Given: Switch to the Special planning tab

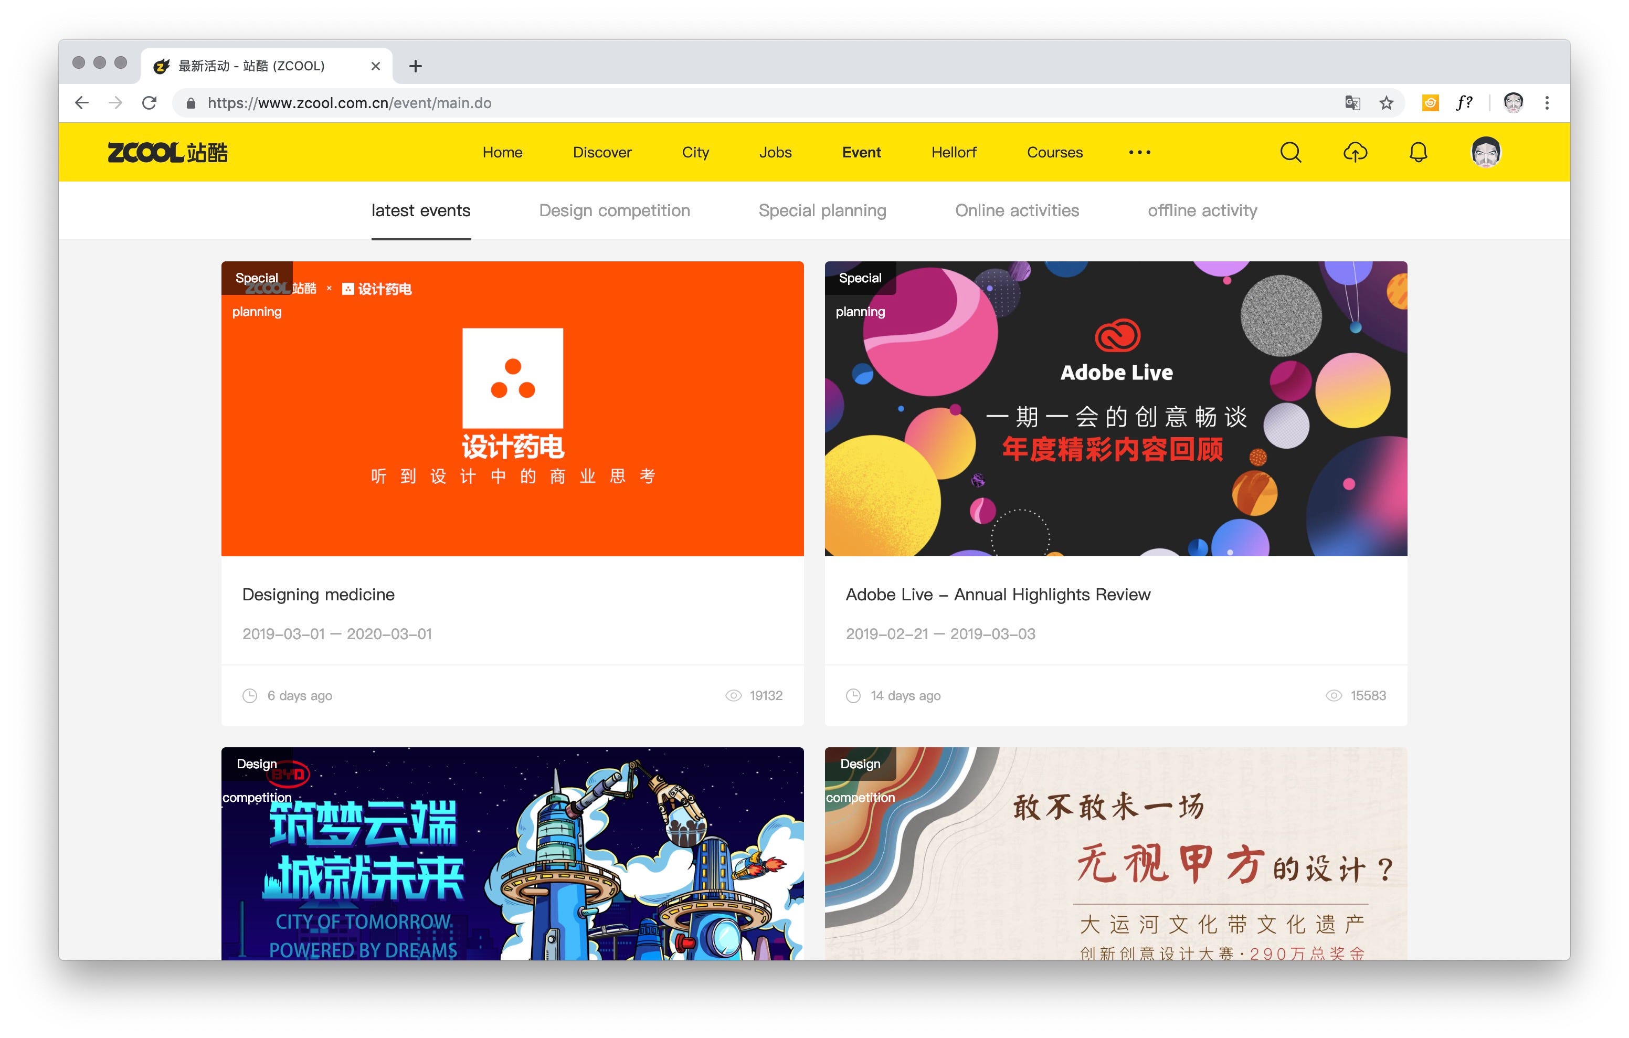Looking at the screenshot, I should pos(822,210).
